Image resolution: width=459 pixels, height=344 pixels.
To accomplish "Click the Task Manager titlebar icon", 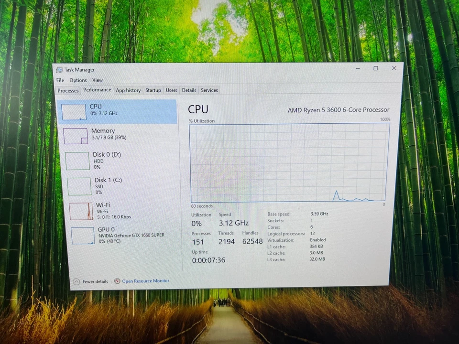I will click(60, 69).
